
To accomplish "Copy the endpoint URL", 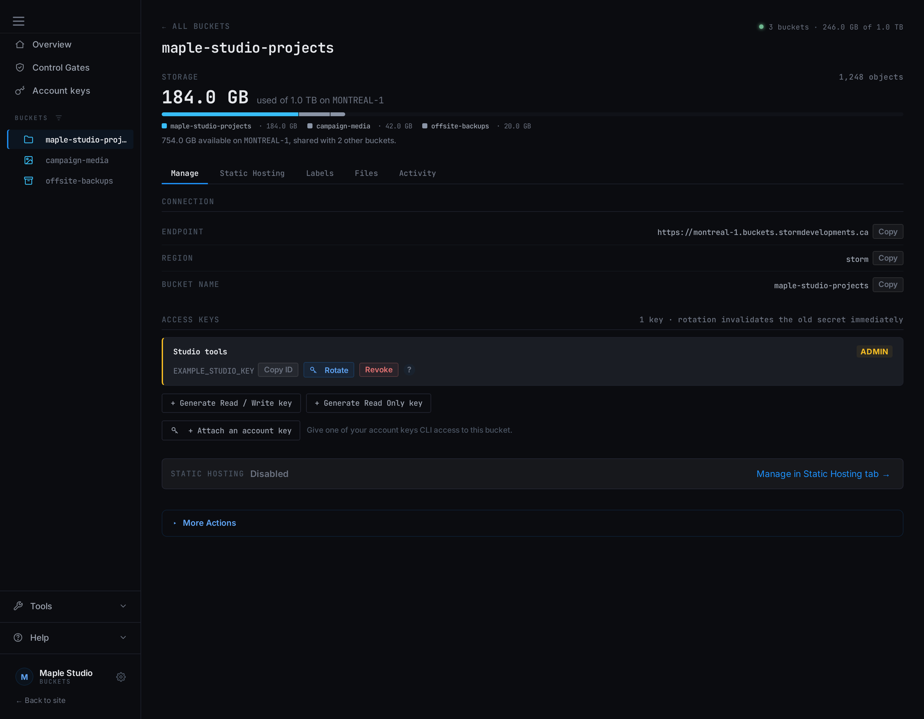I will point(888,232).
